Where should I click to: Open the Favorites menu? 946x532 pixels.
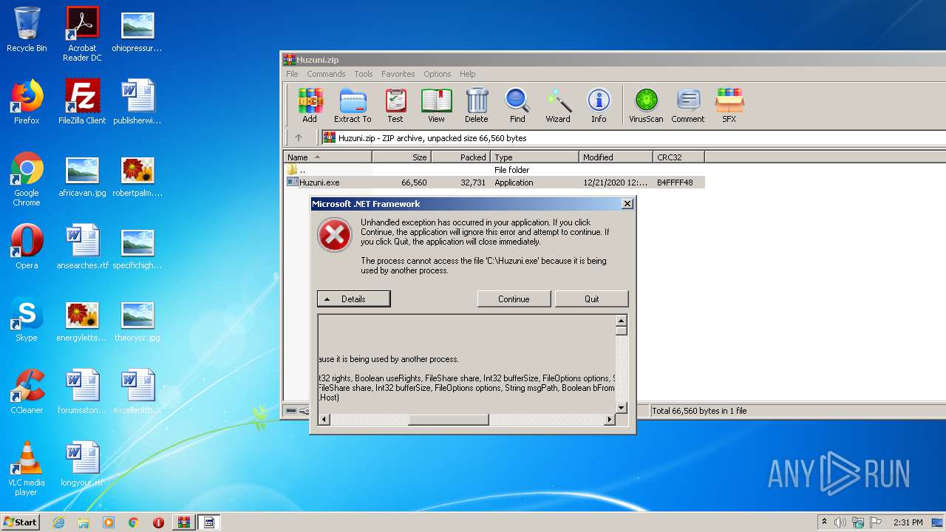click(x=398, y=74)
